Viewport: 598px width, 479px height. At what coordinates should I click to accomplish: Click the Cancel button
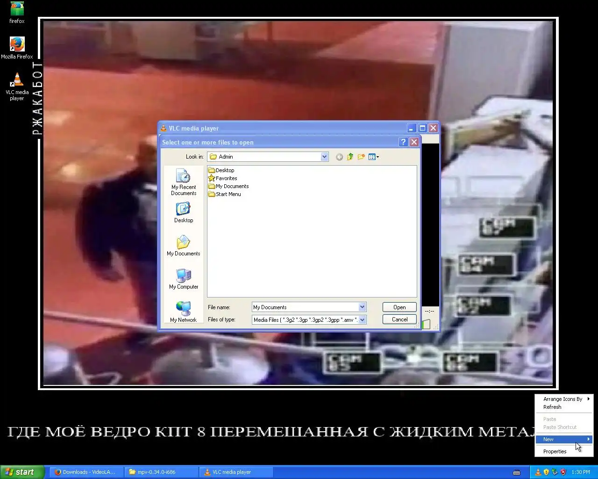click(399, 319)
